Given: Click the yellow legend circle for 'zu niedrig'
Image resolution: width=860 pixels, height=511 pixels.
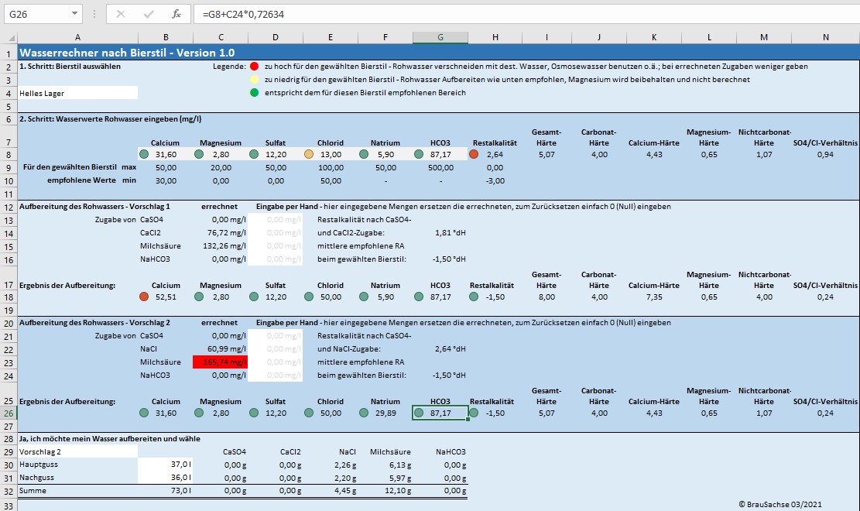Looking at the screenshot, I should pyautogui.click(x=253, y=80).
